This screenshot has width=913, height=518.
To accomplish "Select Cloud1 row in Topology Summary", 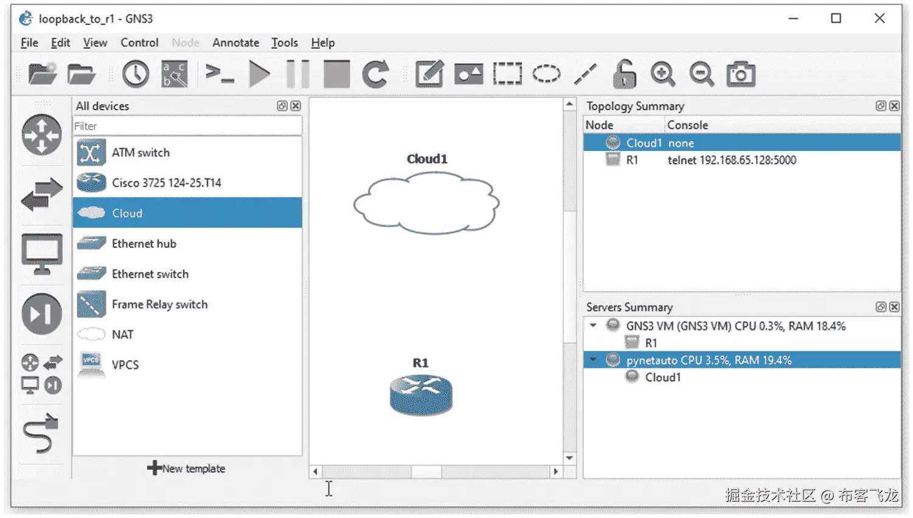I will point(742,143).
